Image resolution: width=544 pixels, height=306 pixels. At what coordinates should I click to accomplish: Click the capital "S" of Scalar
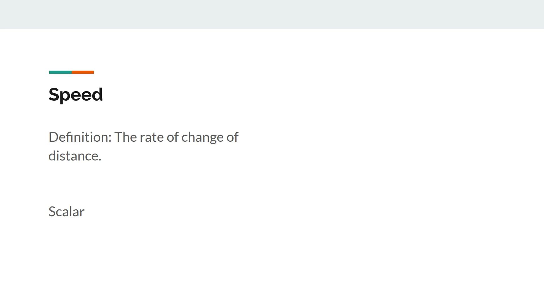[52, 212]
